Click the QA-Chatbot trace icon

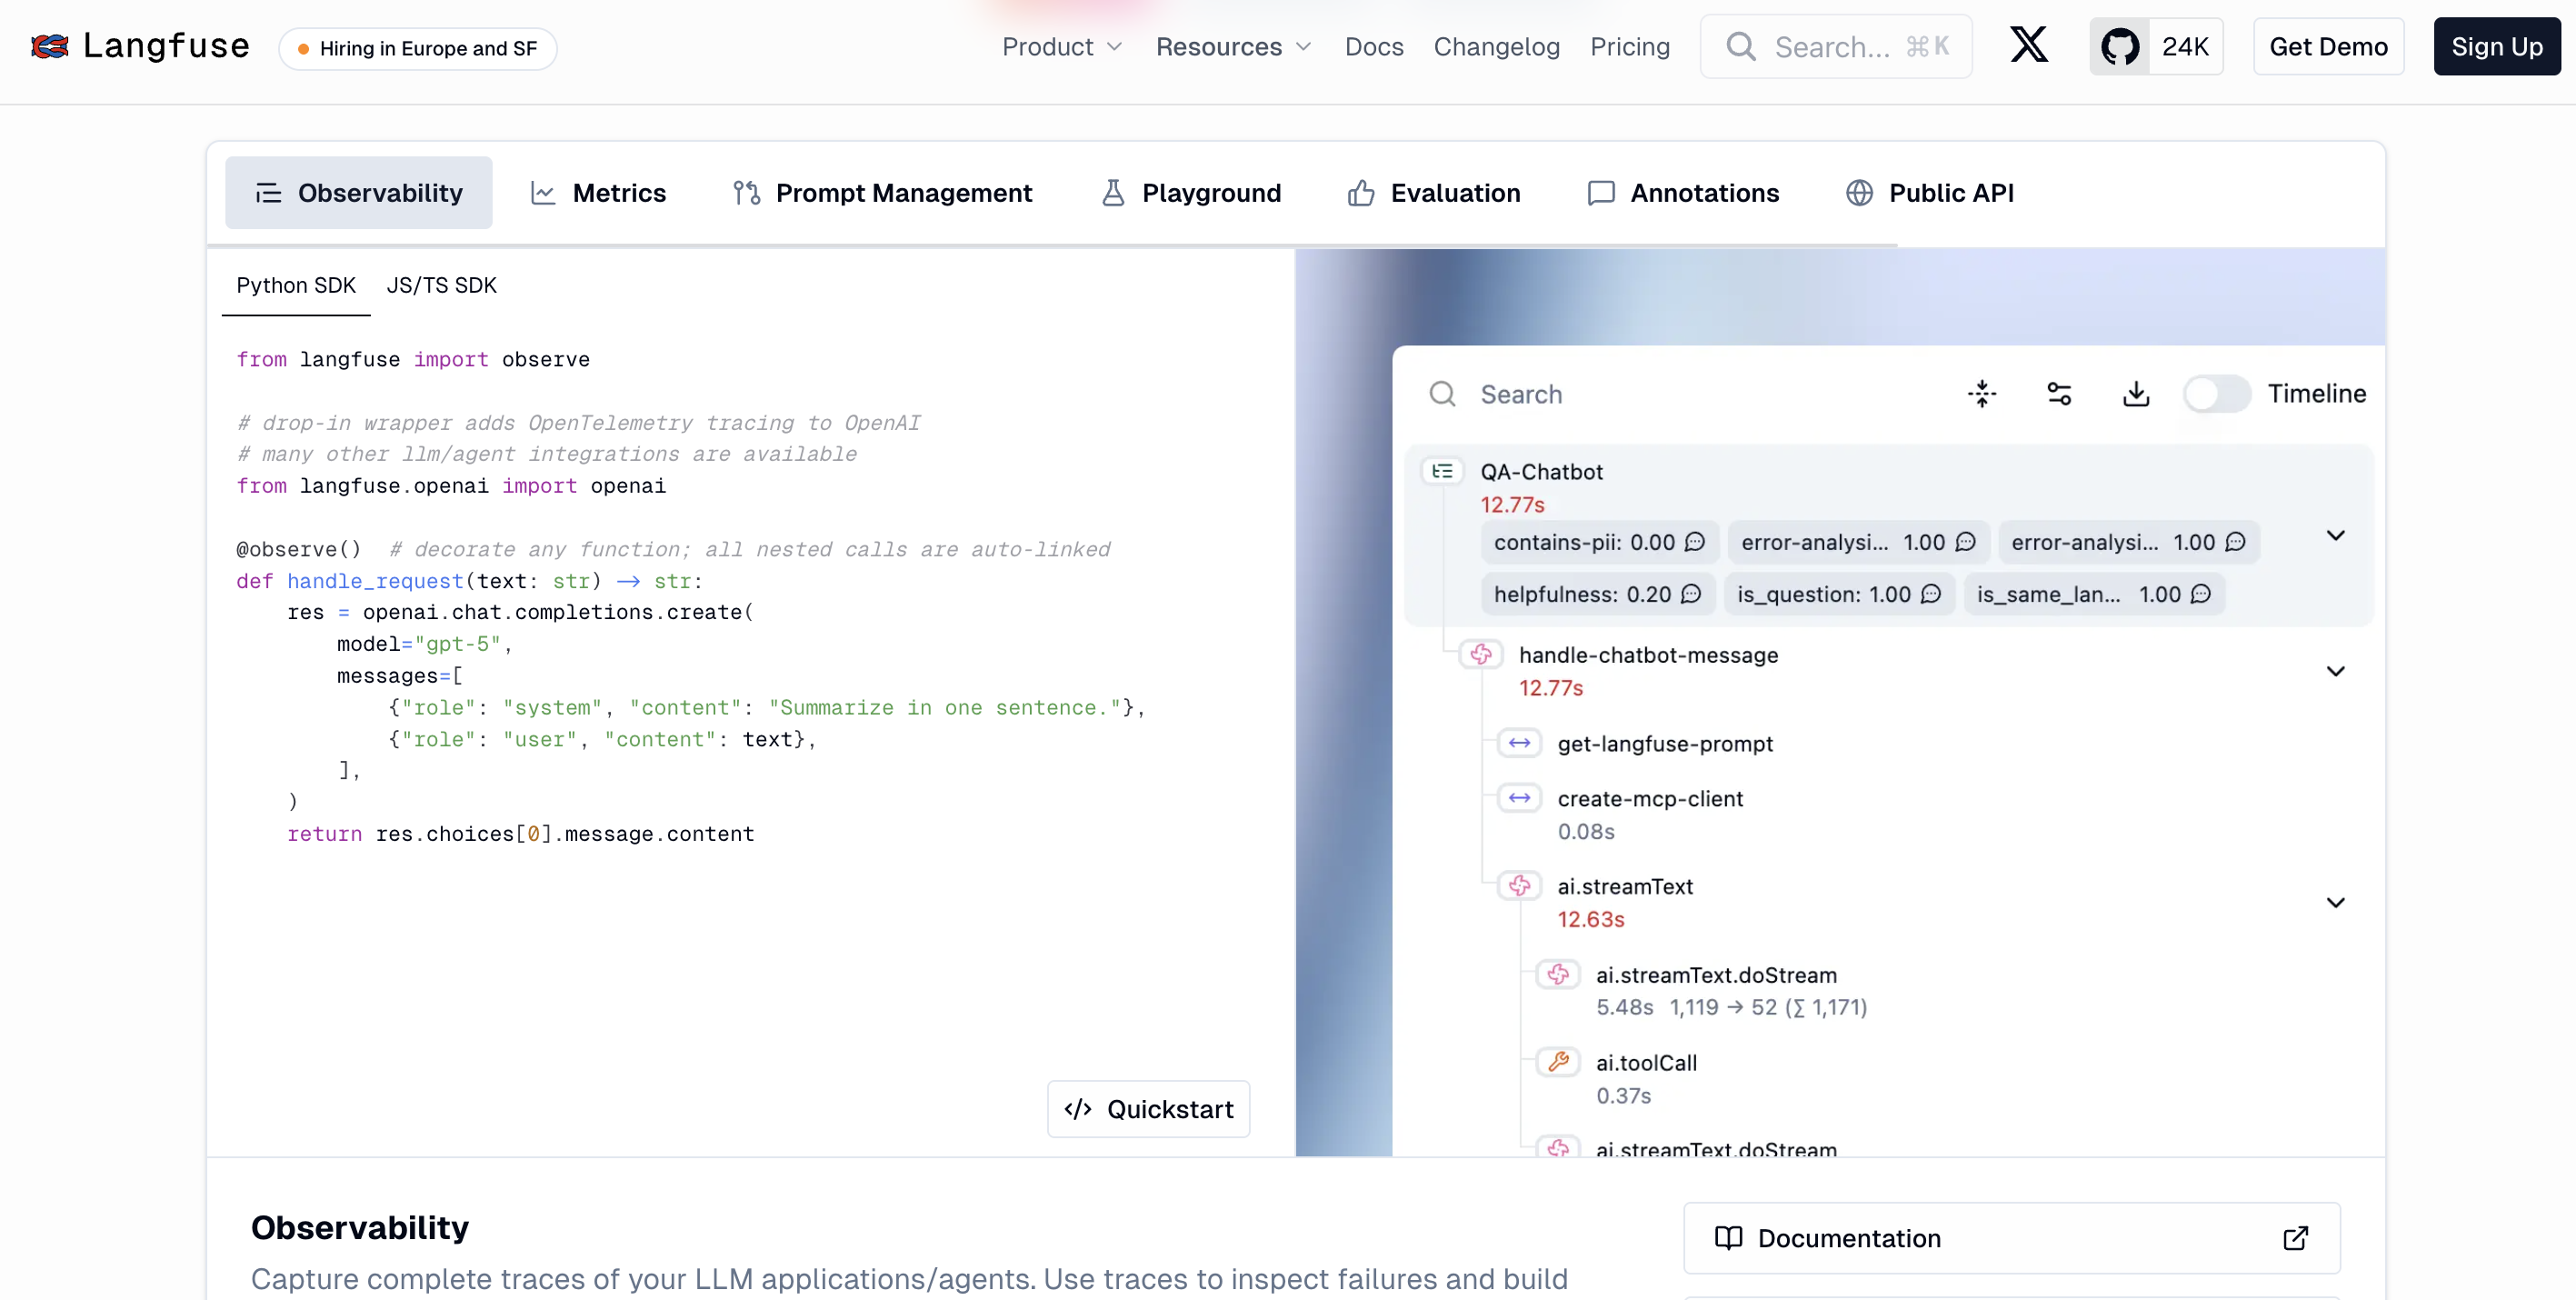click(x=1442, y=471)
